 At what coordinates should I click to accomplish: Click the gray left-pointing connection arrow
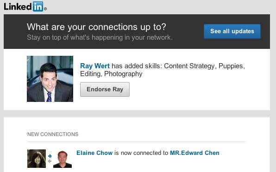click(50, 161)
